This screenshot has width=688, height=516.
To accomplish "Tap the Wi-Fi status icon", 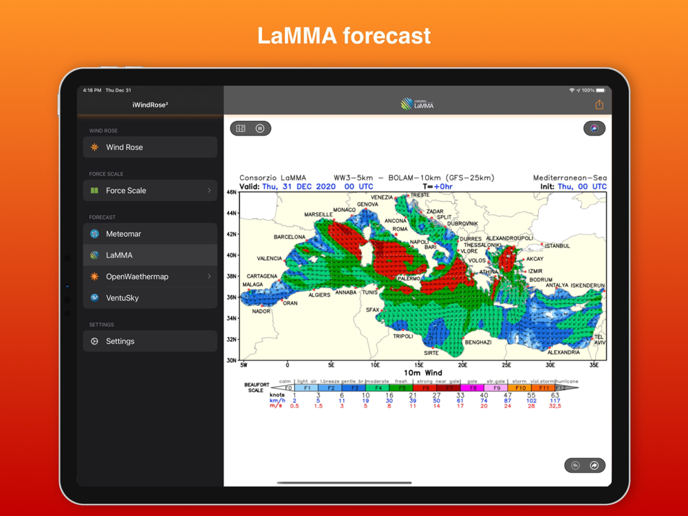I will click(x=572, y=90).
